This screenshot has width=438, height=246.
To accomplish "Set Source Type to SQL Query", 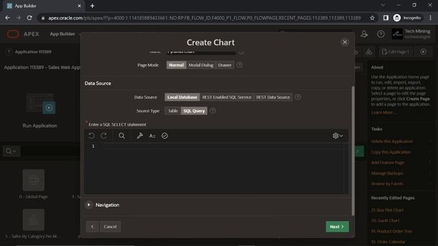I will tap(194, 111).
